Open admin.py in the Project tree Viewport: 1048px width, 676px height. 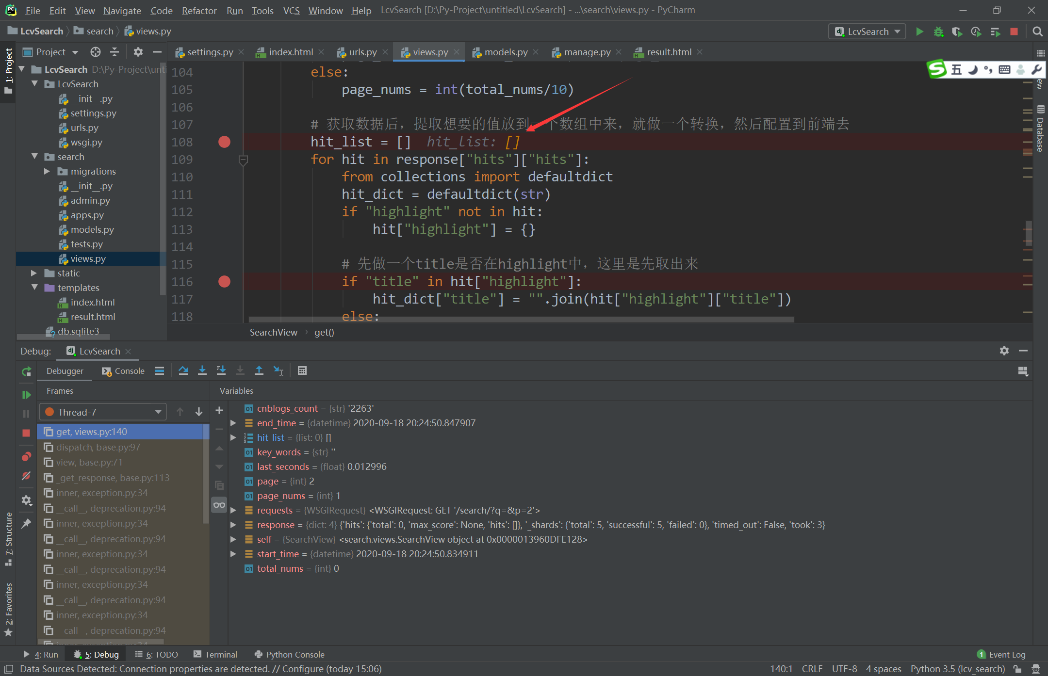[x=90, y=200]
